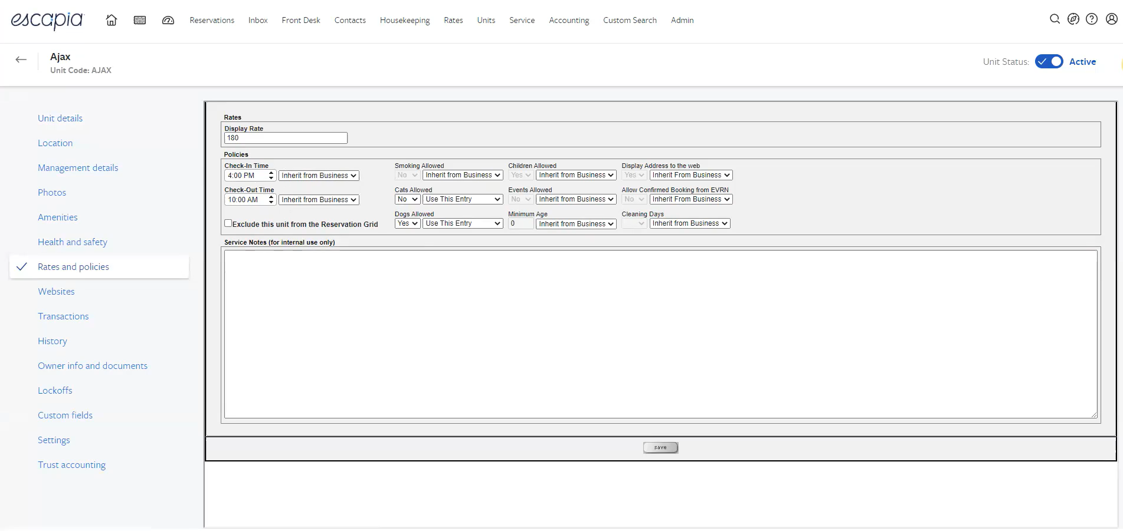Open Cats Allowed Use This Entry dropdown
The image size is (1123, 531).
(463, 199)
